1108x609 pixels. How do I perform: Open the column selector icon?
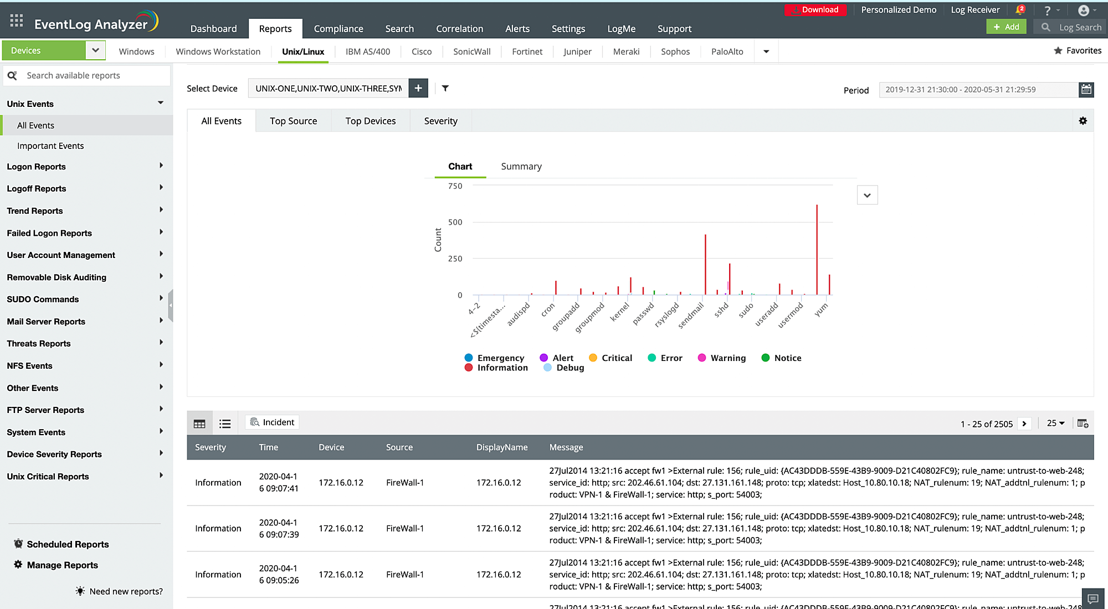pos(1083,424)
